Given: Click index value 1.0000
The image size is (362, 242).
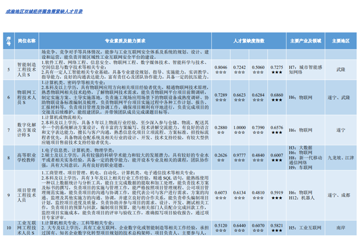Looking at the screenshot, I should 240,127.
